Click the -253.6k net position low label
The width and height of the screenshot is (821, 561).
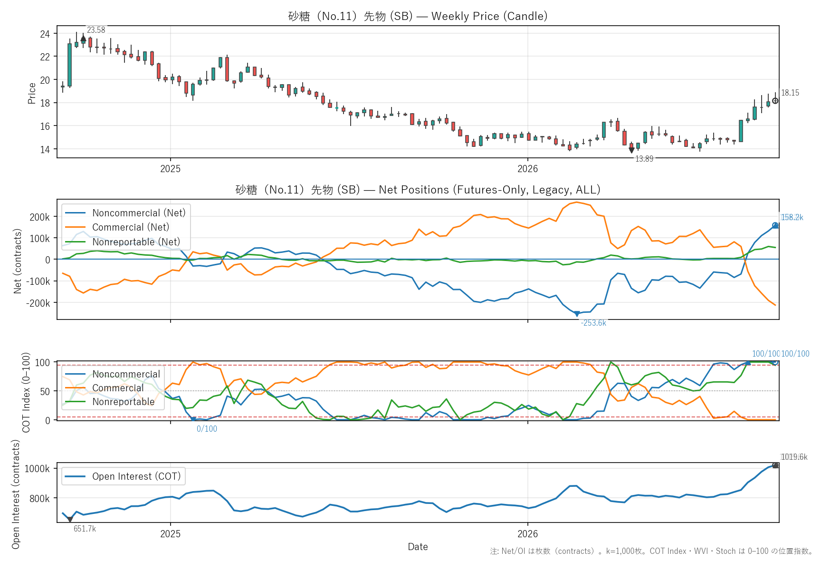pyautogui.click(x=593, y=323)
